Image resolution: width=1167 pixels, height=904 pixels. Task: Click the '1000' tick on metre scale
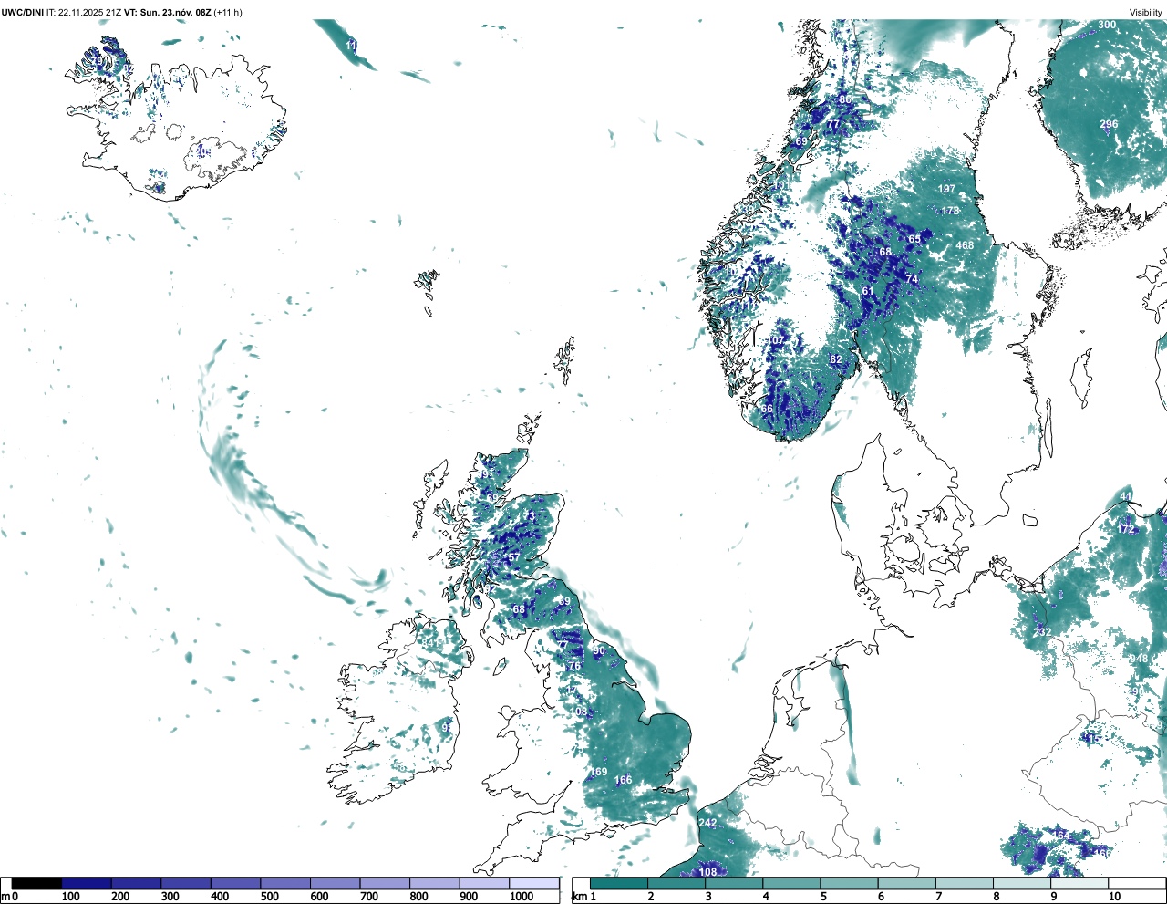point(522,897)
